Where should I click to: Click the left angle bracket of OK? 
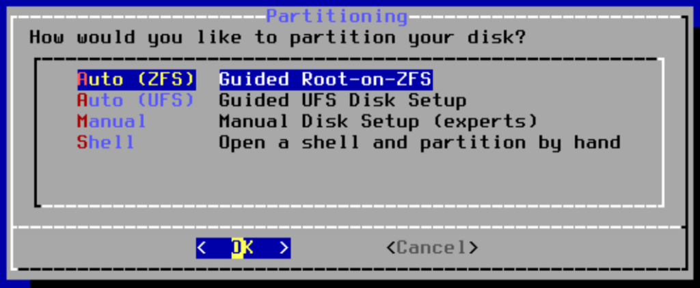click(202, 248)
